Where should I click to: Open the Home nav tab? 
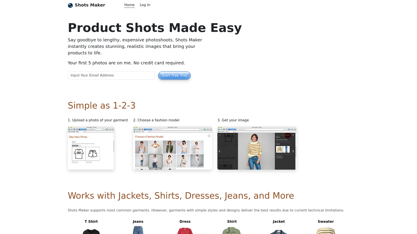tap(129, 5)
